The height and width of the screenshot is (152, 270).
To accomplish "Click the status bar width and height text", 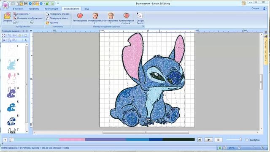I will pyautogui.click(x=35, y=148).
